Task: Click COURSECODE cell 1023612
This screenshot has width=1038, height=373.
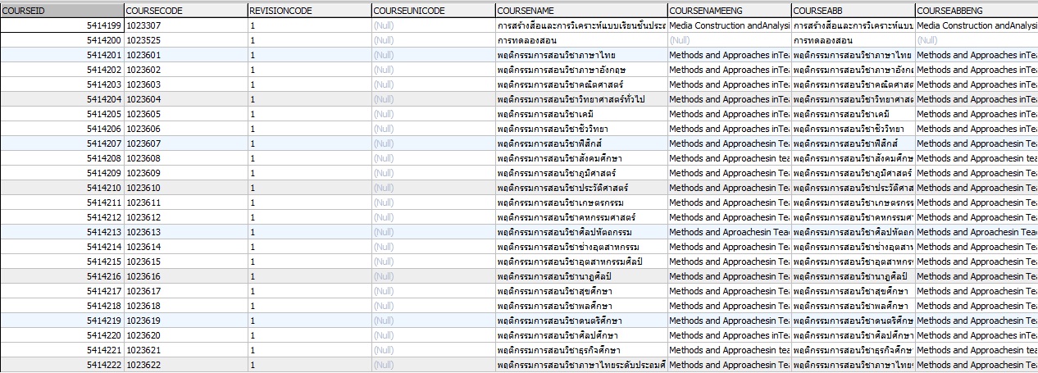Action: (185, 217)
